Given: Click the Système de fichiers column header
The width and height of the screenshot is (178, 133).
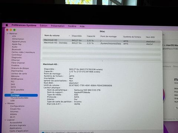Looking at the screenshot, I should coord(132,37).
